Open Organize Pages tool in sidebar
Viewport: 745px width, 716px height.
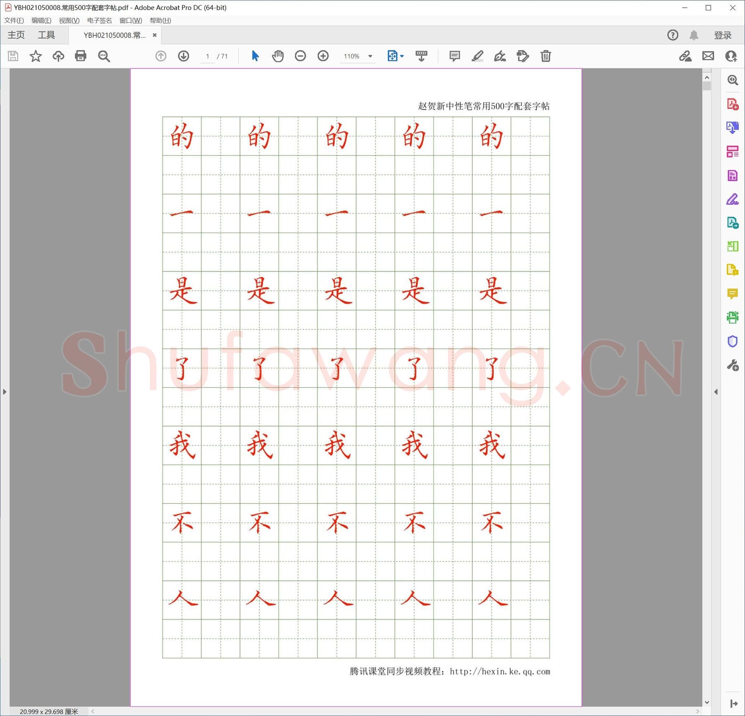point(733,151)
